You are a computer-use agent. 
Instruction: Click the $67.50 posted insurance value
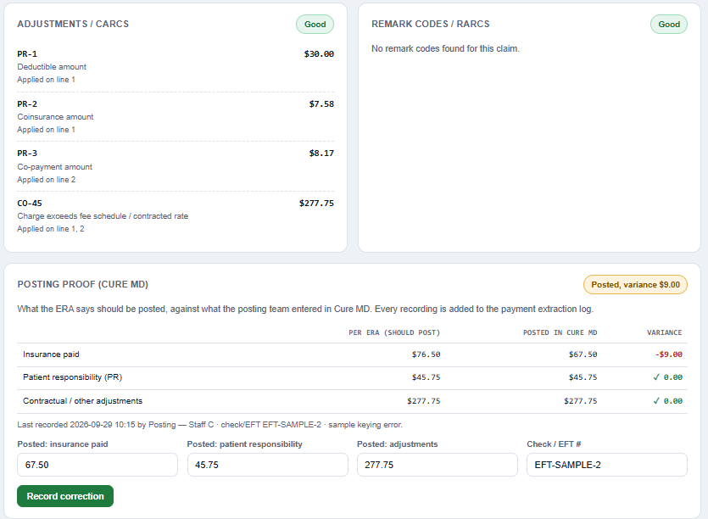coord(583,354)
